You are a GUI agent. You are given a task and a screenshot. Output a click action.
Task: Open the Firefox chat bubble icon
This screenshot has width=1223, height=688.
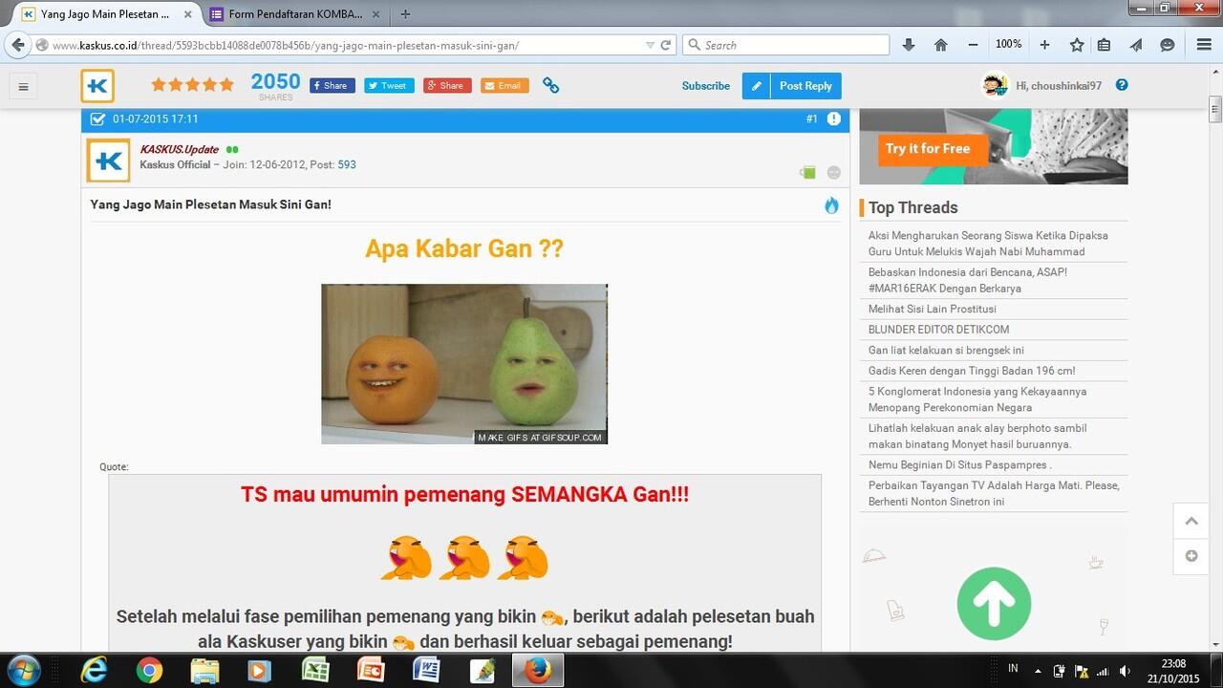[x=1168, y=45]
